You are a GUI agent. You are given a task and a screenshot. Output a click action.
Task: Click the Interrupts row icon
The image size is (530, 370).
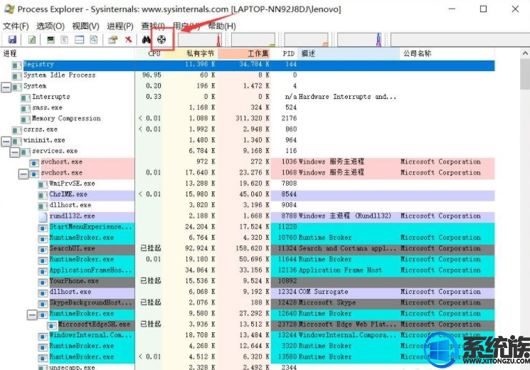coord(26,97)
